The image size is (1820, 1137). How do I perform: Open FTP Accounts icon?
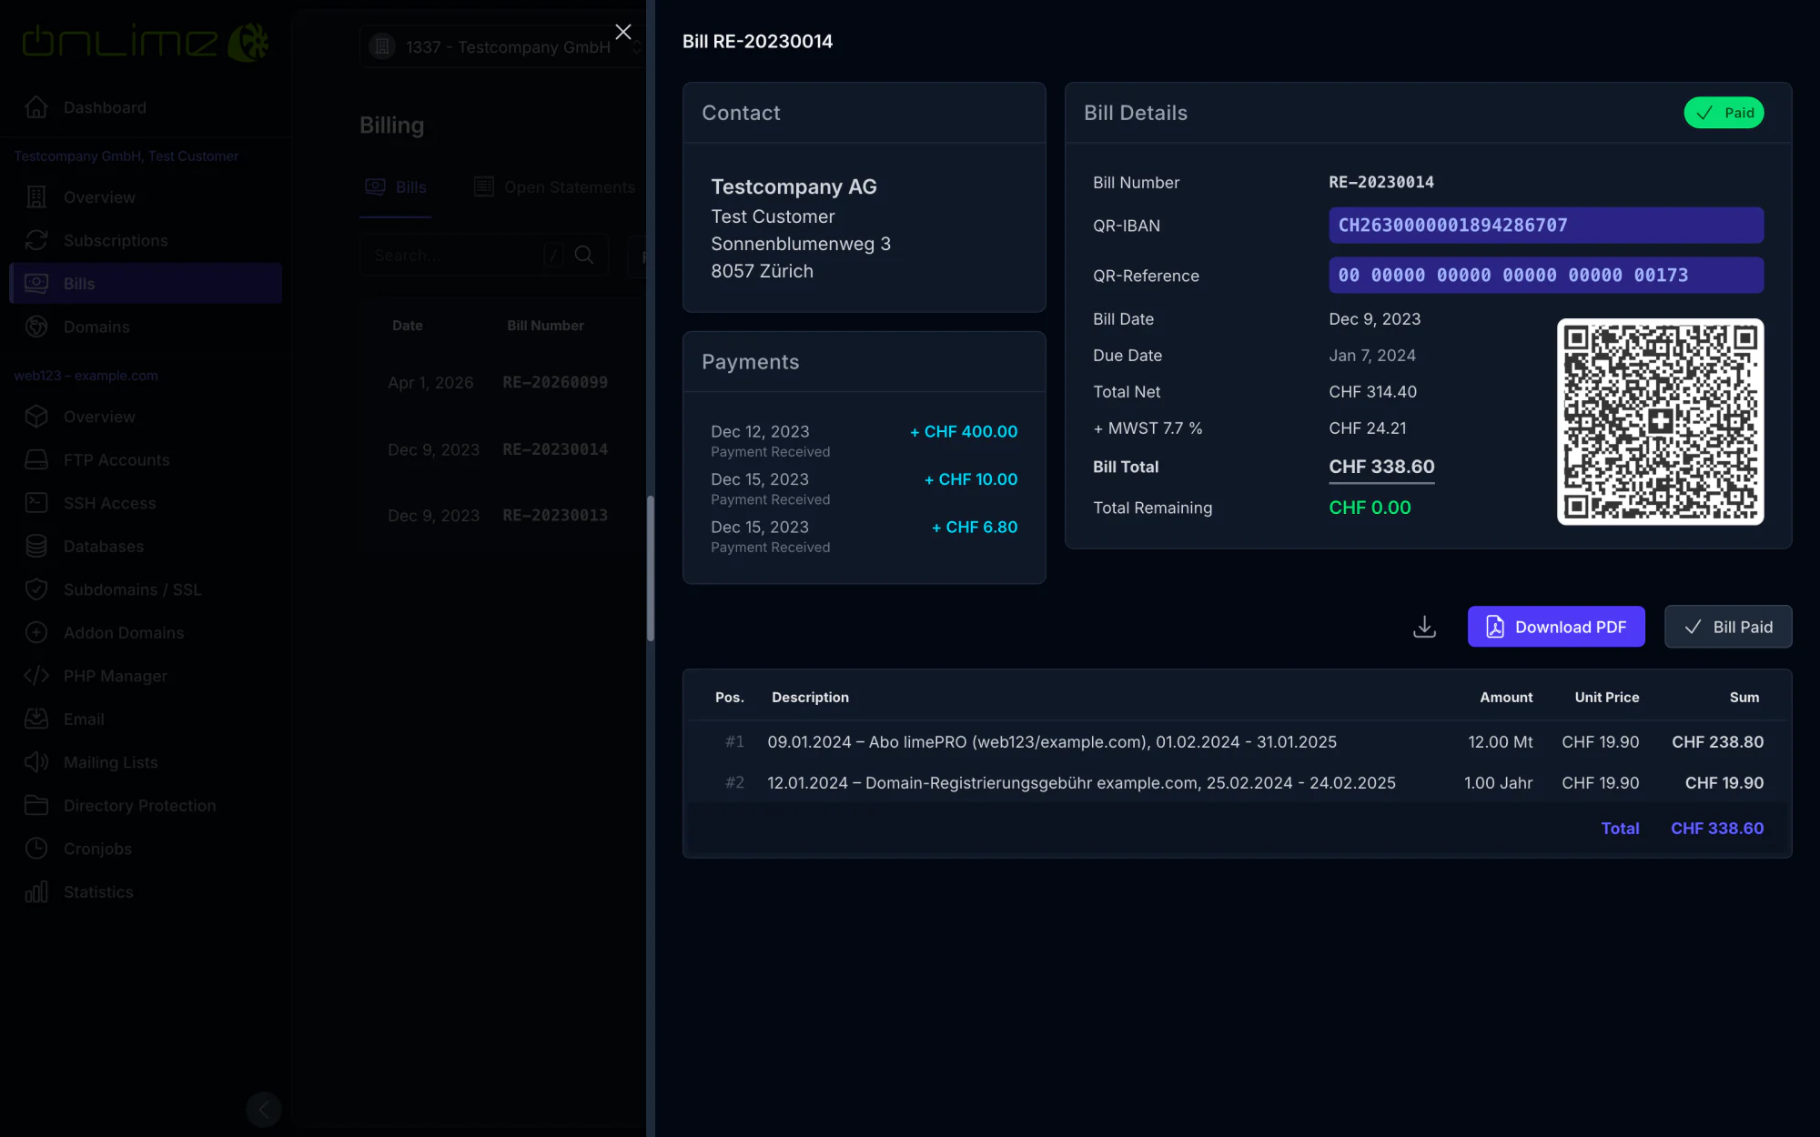click(x=36, y=460)
